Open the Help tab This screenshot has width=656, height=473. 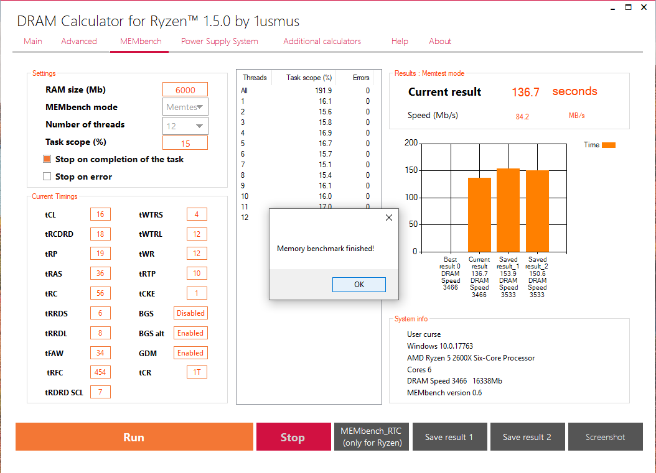point(400,42)
